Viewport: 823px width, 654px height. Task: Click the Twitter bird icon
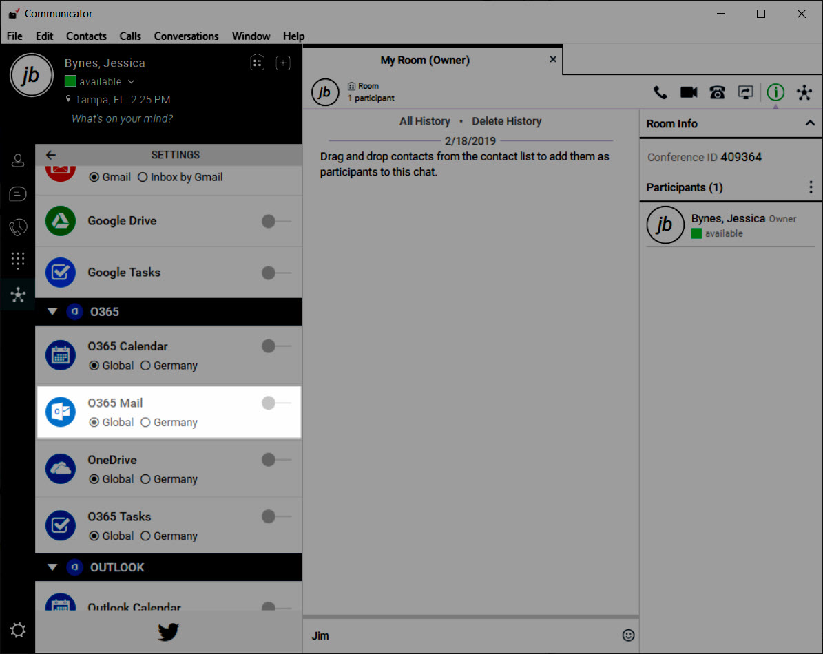pyautogui.click(x=169, y=632)
